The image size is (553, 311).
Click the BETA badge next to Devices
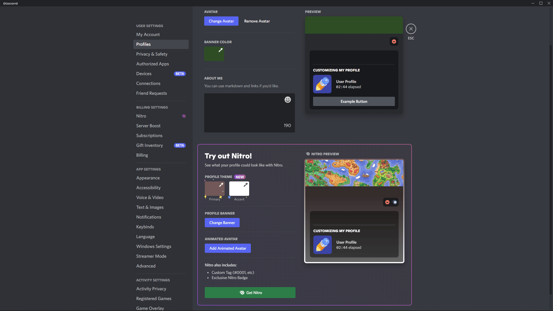tap(180, 74)
